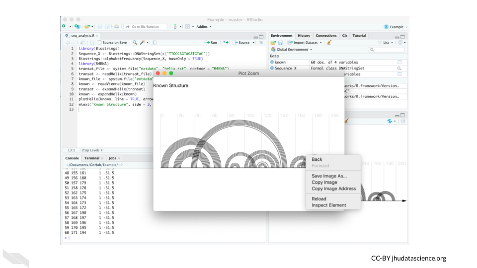Screen dimensions: 477x268
Task: Open the Global Environment dropdown
Action: click(292, 50)
